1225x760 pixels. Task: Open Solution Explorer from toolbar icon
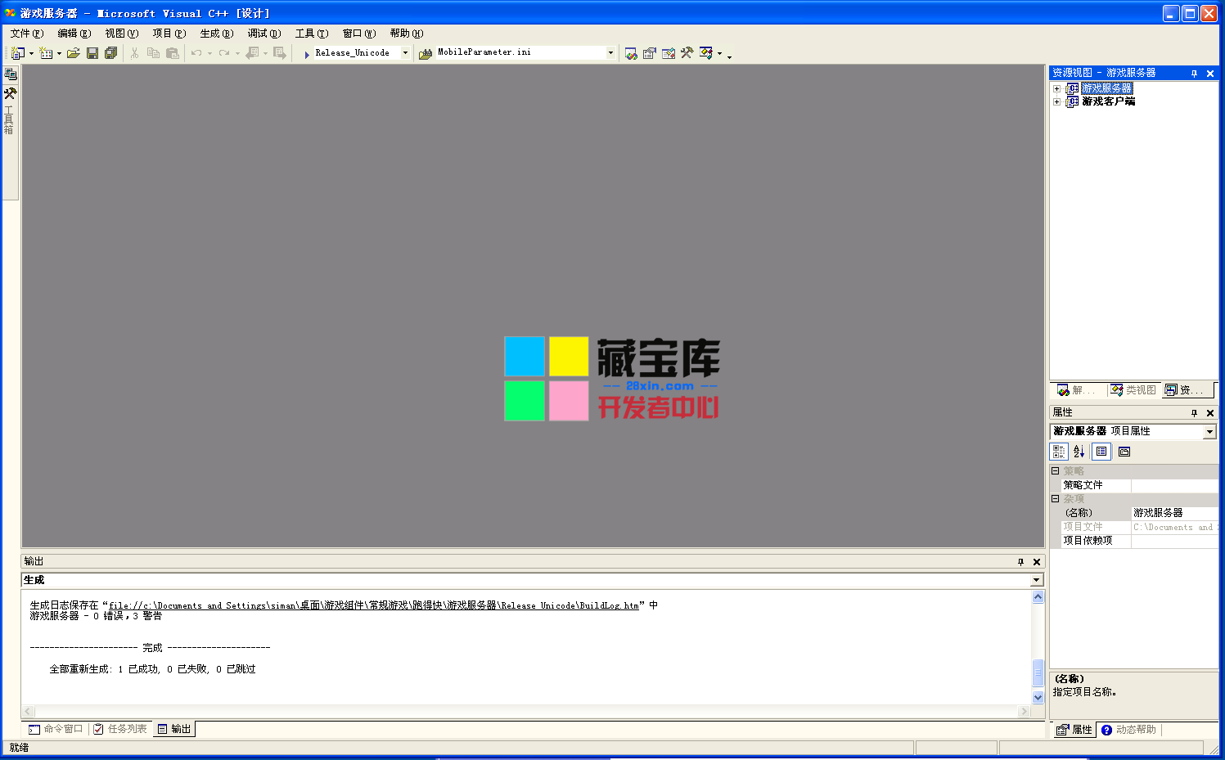pos(631,53)
